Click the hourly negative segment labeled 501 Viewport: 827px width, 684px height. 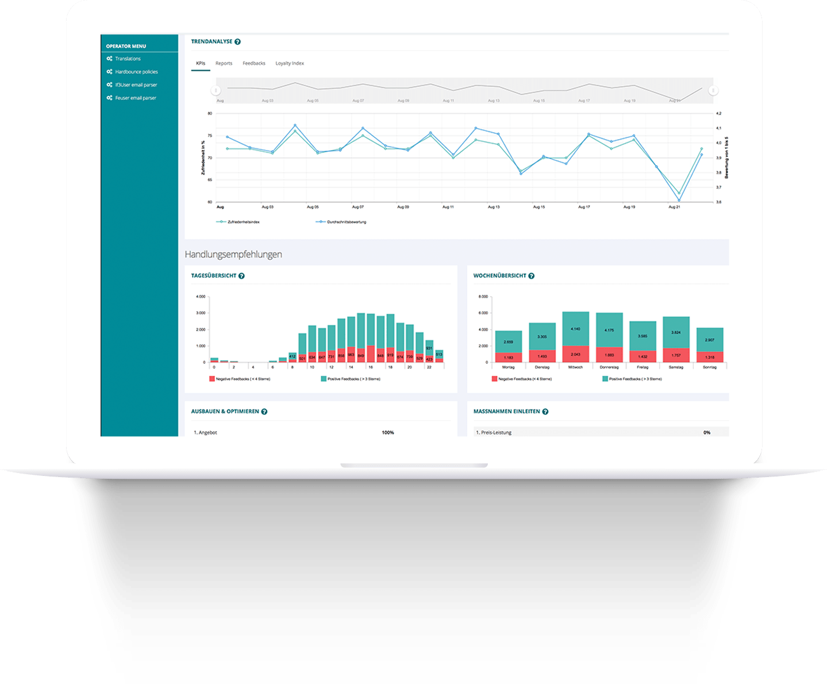(302, 359)
